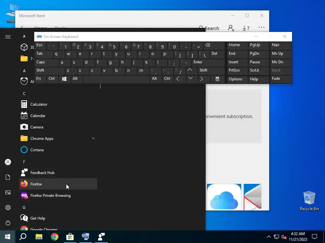Jump to letter G section header
The image size is (325, 243).
click(x=24, y=207)
